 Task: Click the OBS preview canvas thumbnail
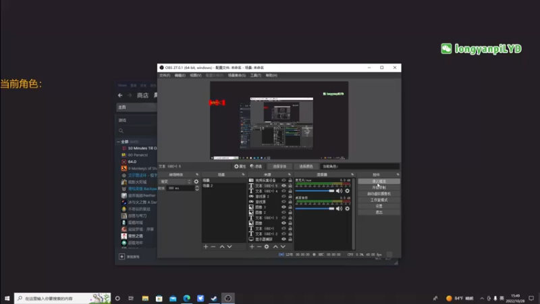click(x=279, y=120)
